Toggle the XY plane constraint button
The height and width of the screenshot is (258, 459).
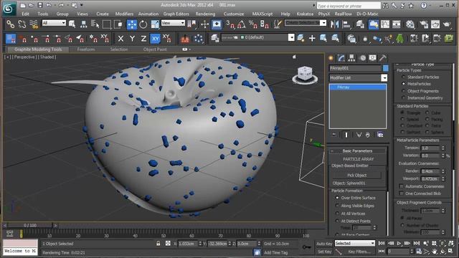155,39
